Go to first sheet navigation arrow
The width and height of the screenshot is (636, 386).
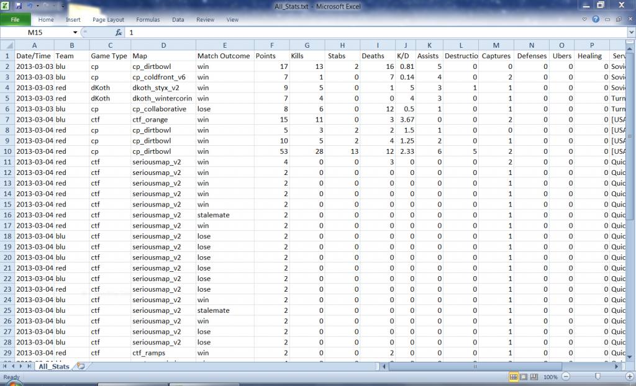[x=5, y=366]
